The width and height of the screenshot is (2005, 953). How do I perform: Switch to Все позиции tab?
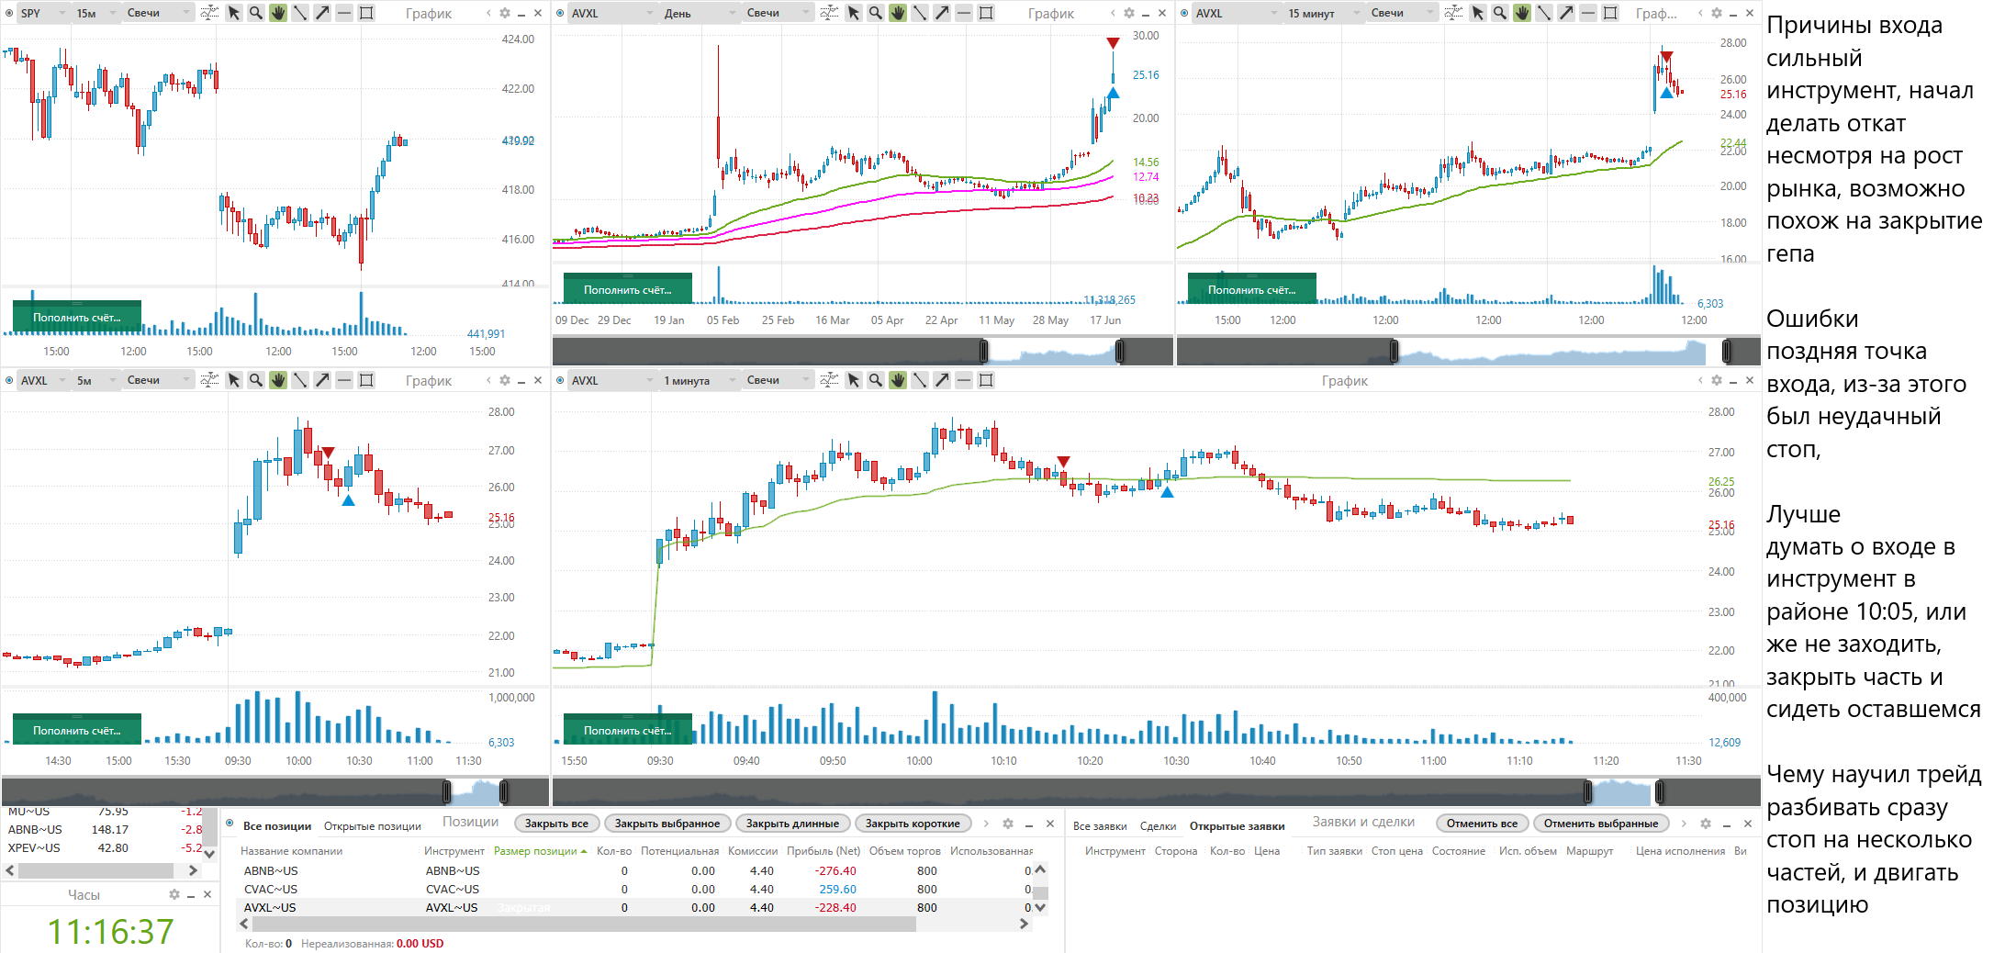point(277,826)
